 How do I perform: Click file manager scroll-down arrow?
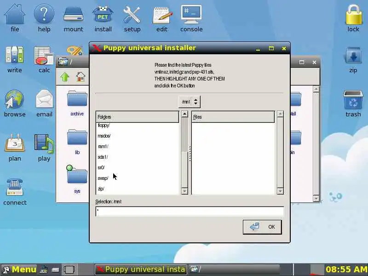[316, 199]
